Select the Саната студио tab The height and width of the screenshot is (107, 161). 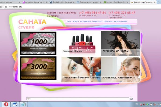(x=143, y=2)
